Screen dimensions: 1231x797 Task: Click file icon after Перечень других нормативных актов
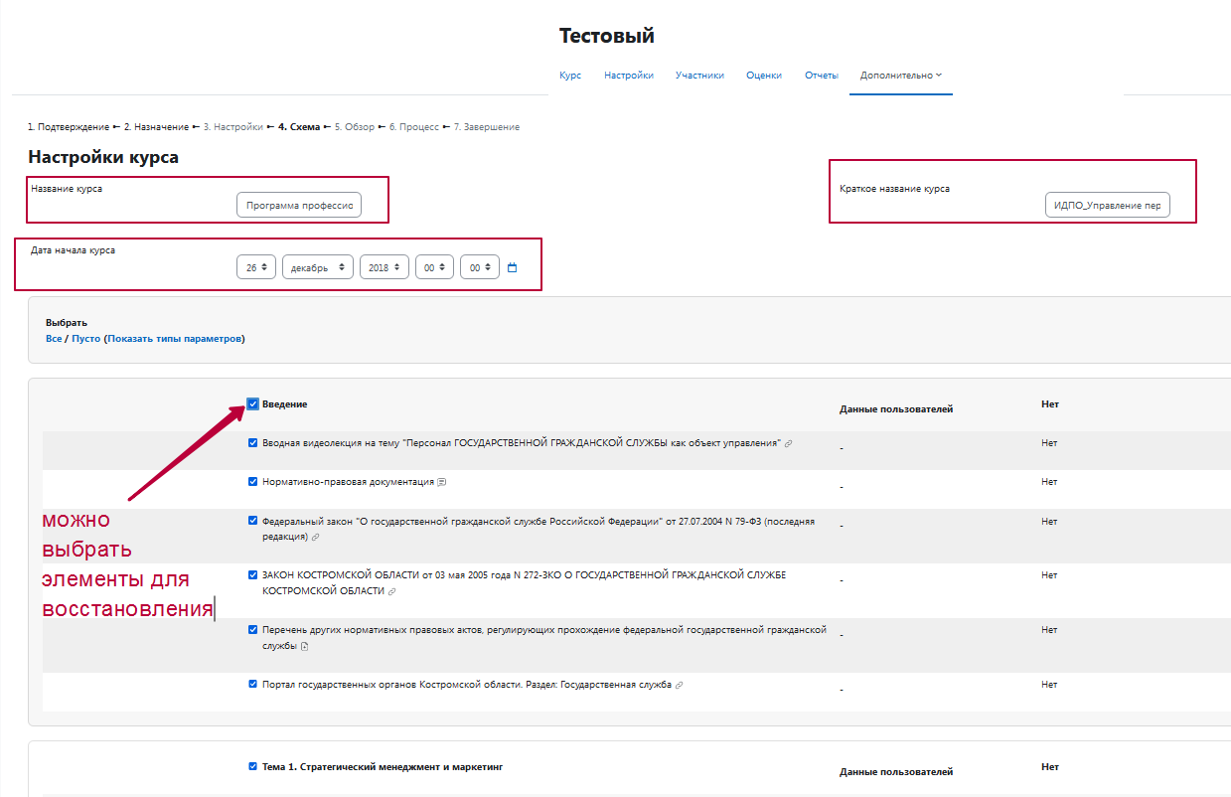pos(305,646)
